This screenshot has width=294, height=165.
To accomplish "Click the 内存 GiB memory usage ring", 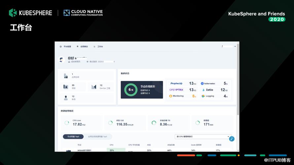I will tap(110, 123).
